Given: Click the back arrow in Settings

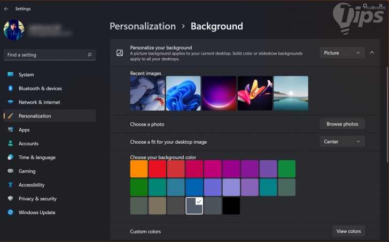Looking at the screenshot, I should 6,9.
